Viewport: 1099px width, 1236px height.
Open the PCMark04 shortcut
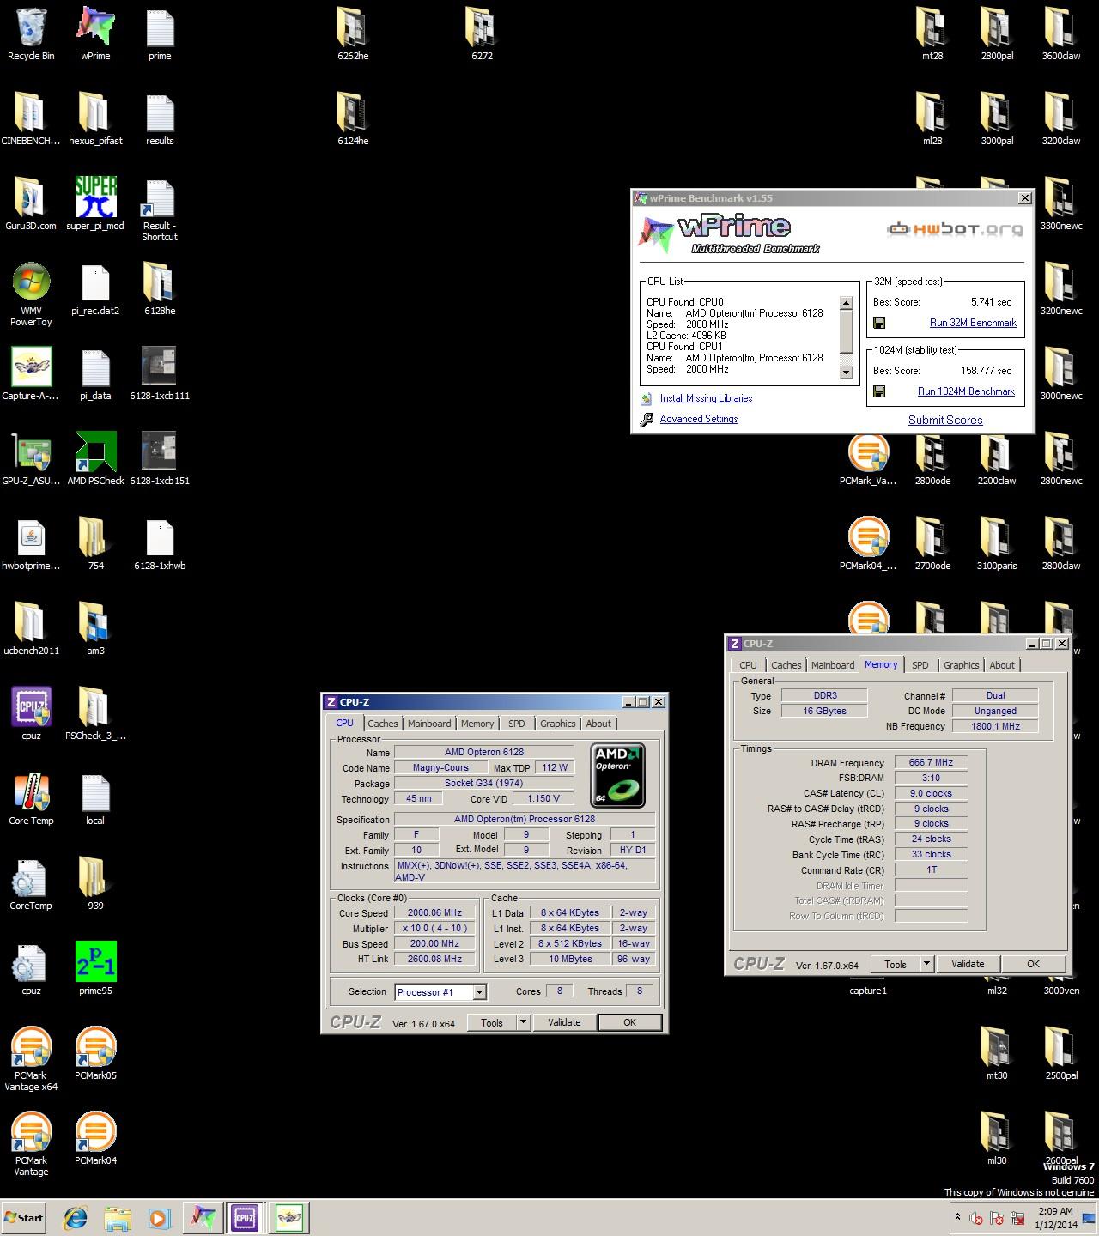pos(95,1138)
